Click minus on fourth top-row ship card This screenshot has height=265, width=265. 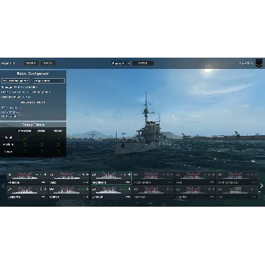tap(163, 174)
